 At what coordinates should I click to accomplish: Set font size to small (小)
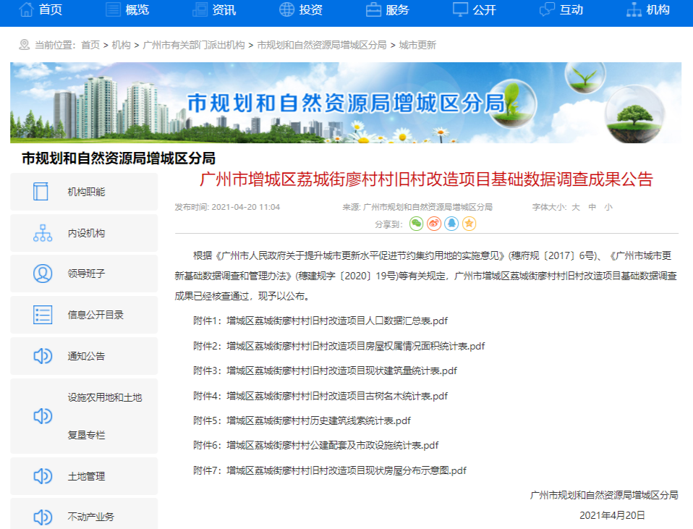(608, 207)
